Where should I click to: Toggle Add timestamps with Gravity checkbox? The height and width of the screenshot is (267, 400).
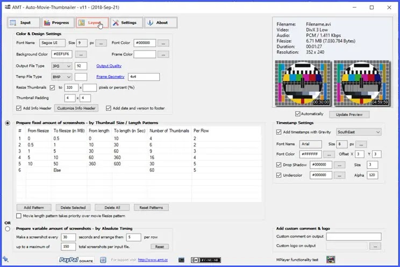279,132
